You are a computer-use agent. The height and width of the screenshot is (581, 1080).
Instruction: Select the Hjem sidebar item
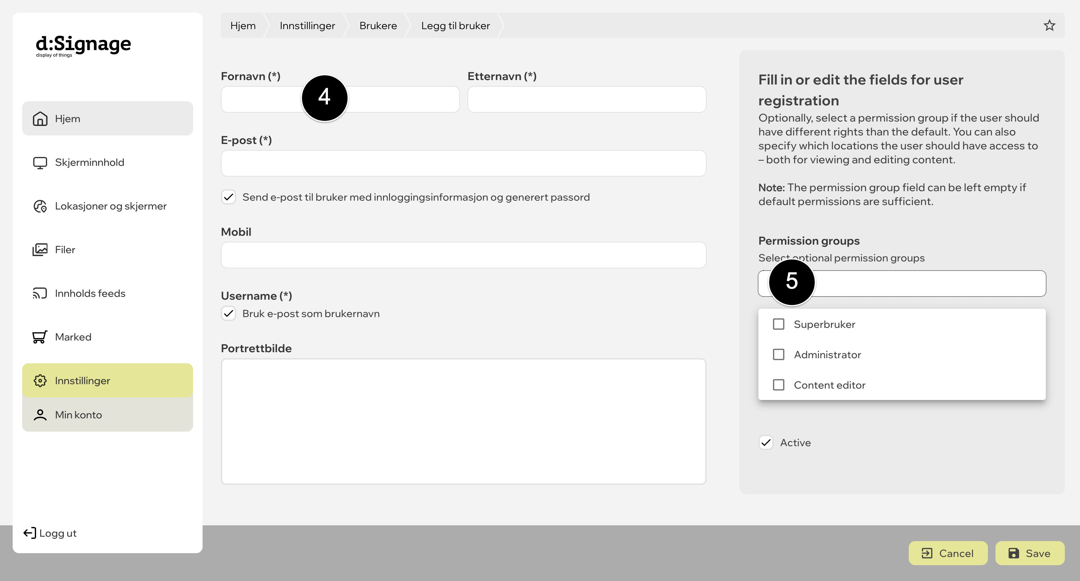coord(107,119)
